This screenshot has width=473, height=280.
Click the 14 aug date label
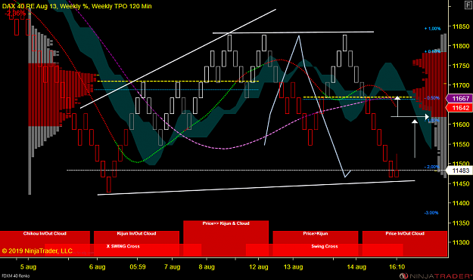[356, 266]
